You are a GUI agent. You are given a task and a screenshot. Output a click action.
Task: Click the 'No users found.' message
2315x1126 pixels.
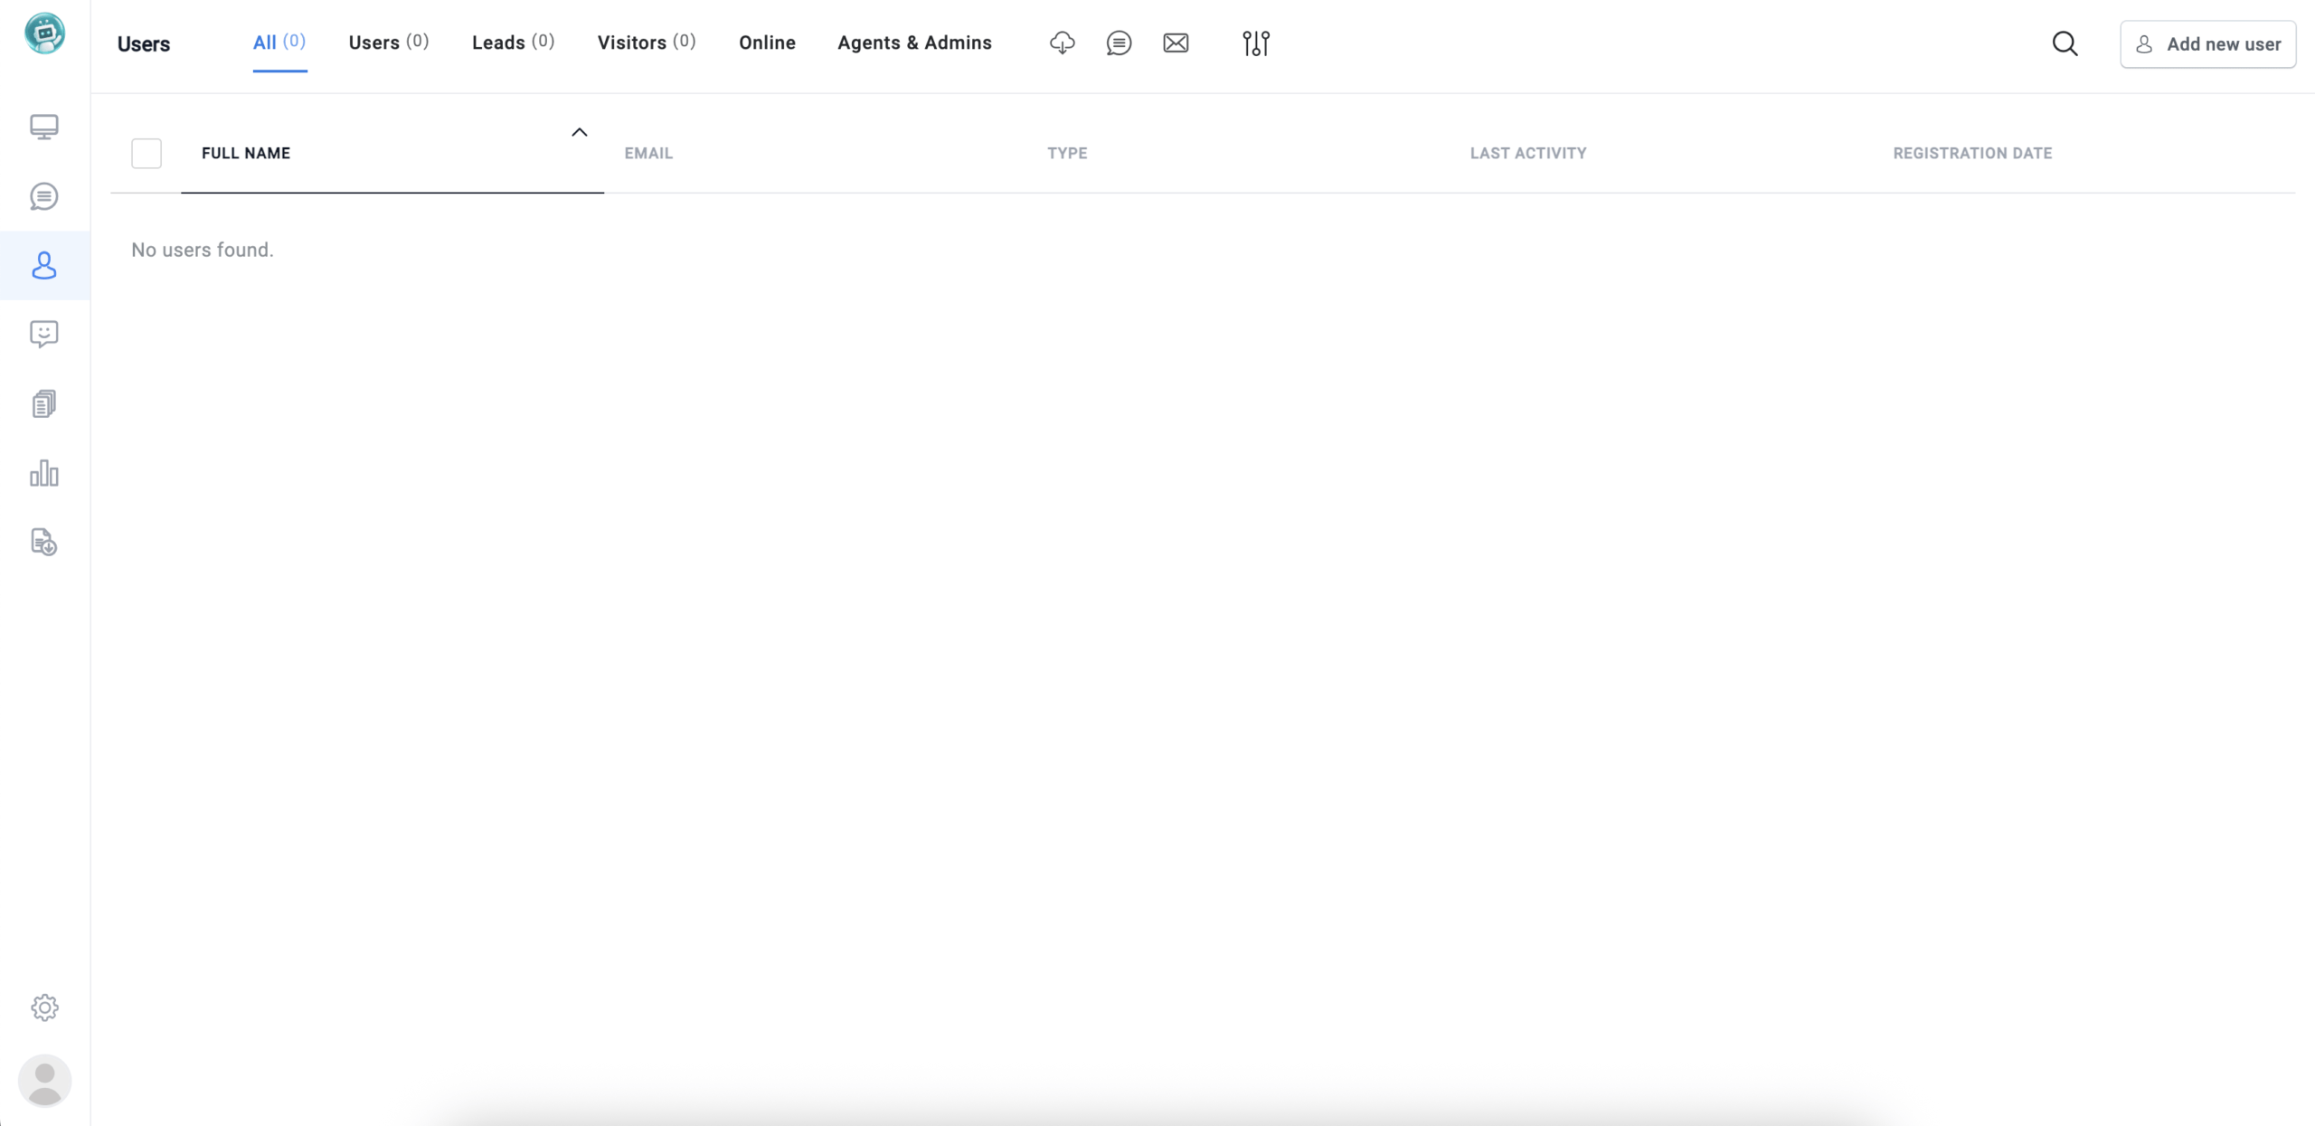click(x=203, y=250)
